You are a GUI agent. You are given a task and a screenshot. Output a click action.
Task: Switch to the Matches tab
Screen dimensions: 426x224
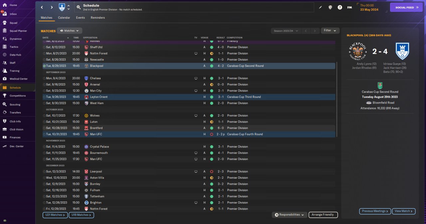(47, 18)
